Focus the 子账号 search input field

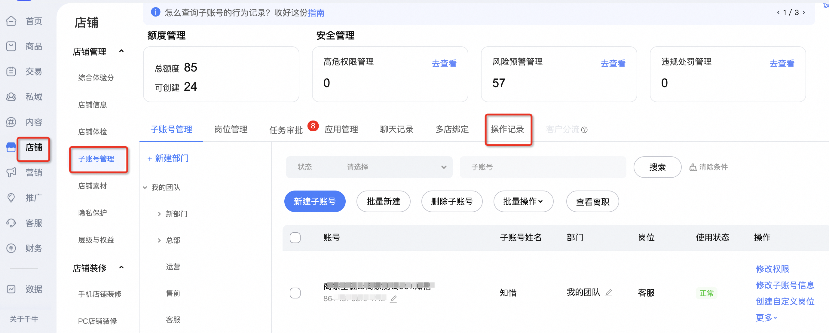[x=543, y=167]
